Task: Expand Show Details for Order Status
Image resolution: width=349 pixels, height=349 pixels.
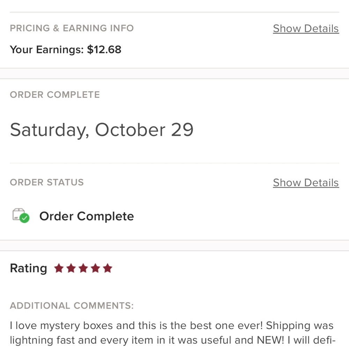Action: pyautogui.click(x=306, y=183)
